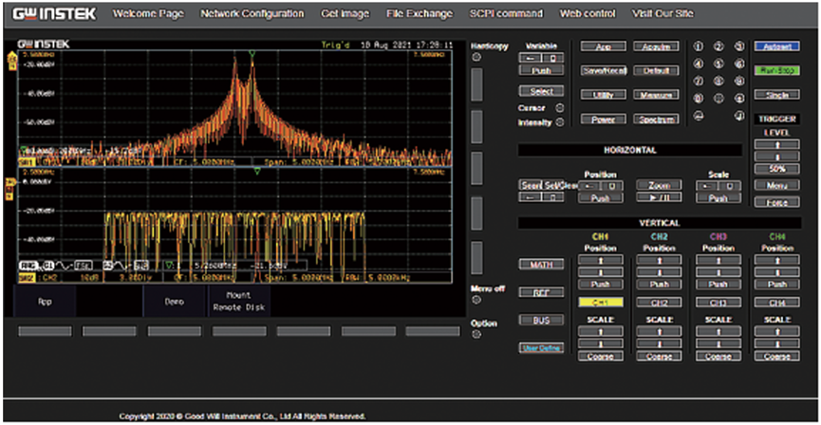Image resolution: width=821 pixels, height=425 pixels.
Task: Toggle the CH3 channel button
Action: pos(718,302)
